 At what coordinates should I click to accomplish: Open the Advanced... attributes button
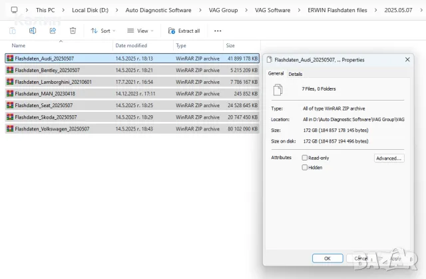(x=389, y=158)
